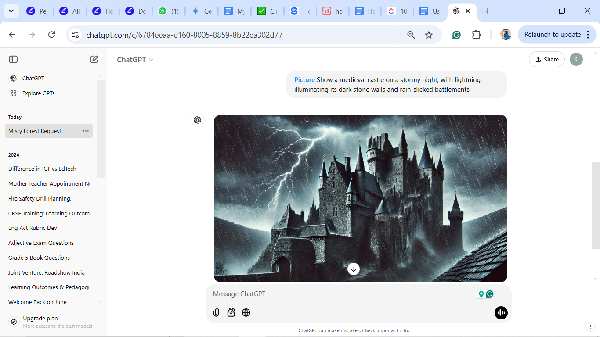Switch to the WhatsApp (15 tab
This screenshot has height=337, width=600.
[x=169, y=11]
